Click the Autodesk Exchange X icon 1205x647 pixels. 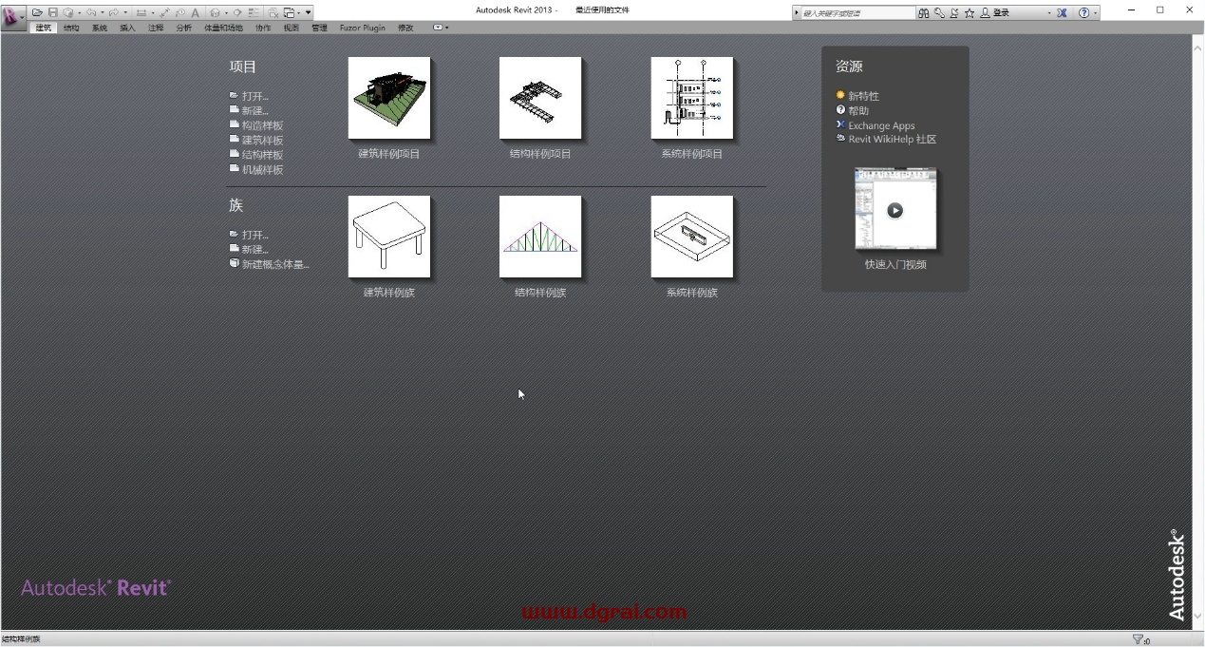(1062, 12)
